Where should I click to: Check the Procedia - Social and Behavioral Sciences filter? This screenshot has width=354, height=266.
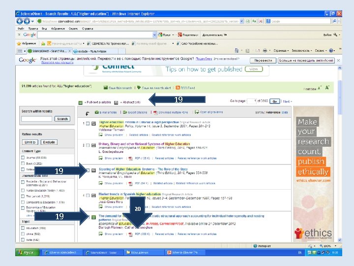pyautogui.click(x=23, y=182)
